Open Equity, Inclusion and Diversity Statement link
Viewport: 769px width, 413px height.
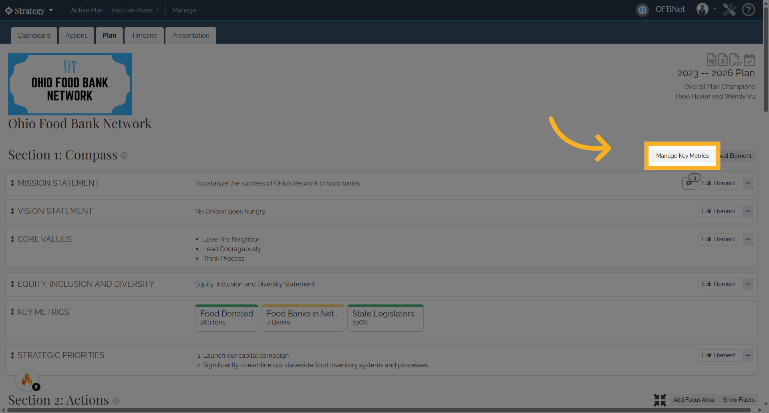click(255, 284)
